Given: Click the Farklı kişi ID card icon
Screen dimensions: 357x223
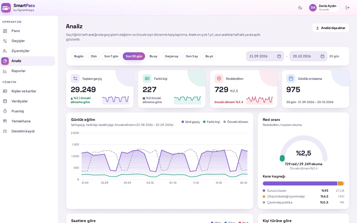Looking at the screenshot, I should [x=147, y=79].
